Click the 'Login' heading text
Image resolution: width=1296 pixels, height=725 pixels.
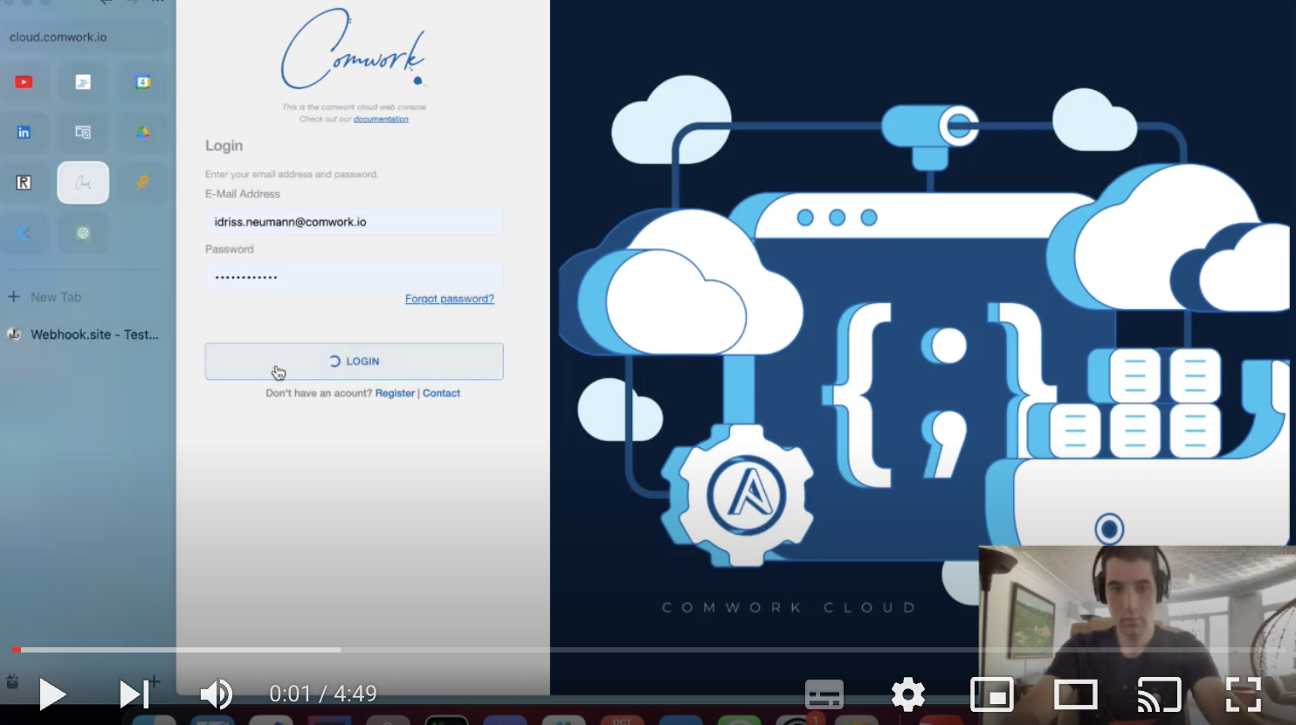(224, 146)
